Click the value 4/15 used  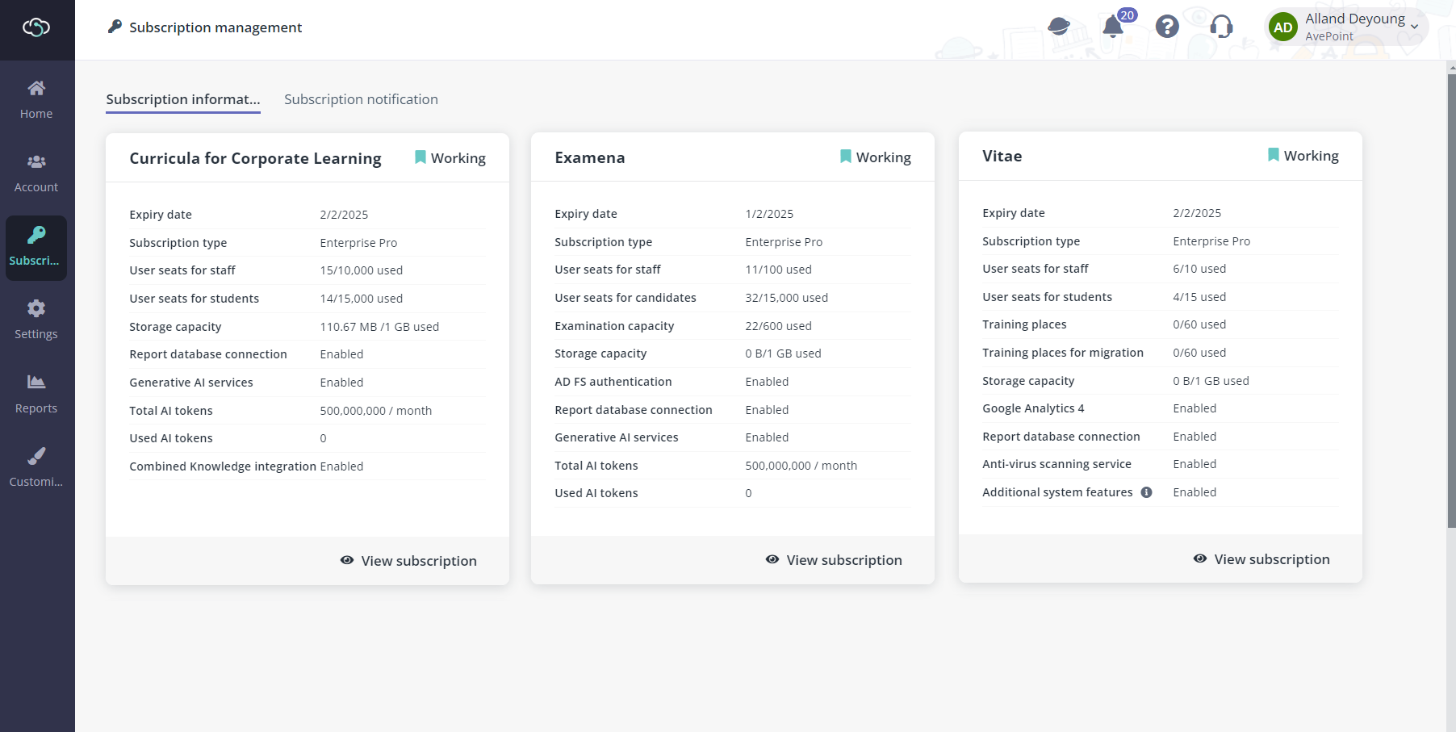tap(1199, 297)
